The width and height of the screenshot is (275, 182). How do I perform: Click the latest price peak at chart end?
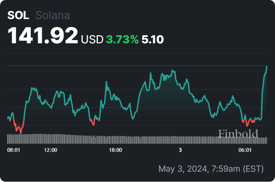point(267,66)
